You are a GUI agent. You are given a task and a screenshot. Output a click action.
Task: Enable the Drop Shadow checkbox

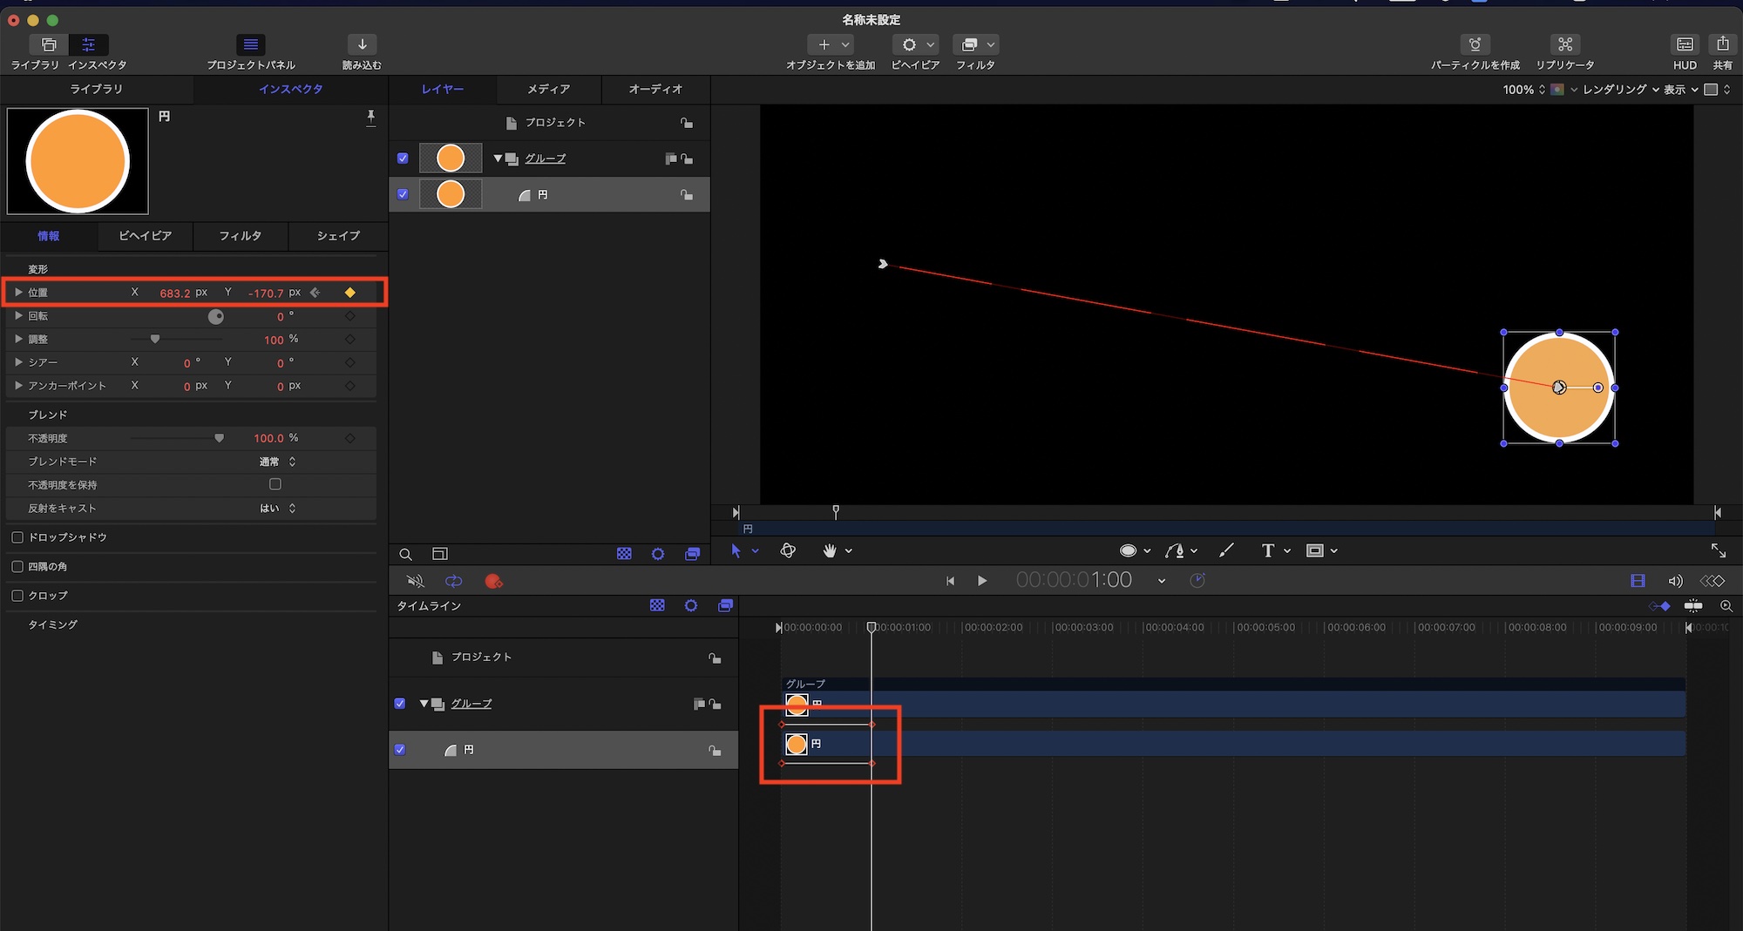point(17,537)
